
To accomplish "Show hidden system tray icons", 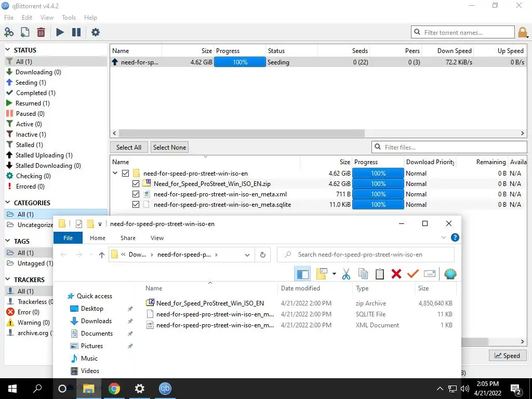I will 440,389.
